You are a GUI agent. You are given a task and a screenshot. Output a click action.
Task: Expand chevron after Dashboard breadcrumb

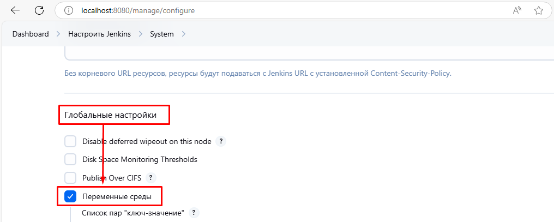[x=58, y=34]
